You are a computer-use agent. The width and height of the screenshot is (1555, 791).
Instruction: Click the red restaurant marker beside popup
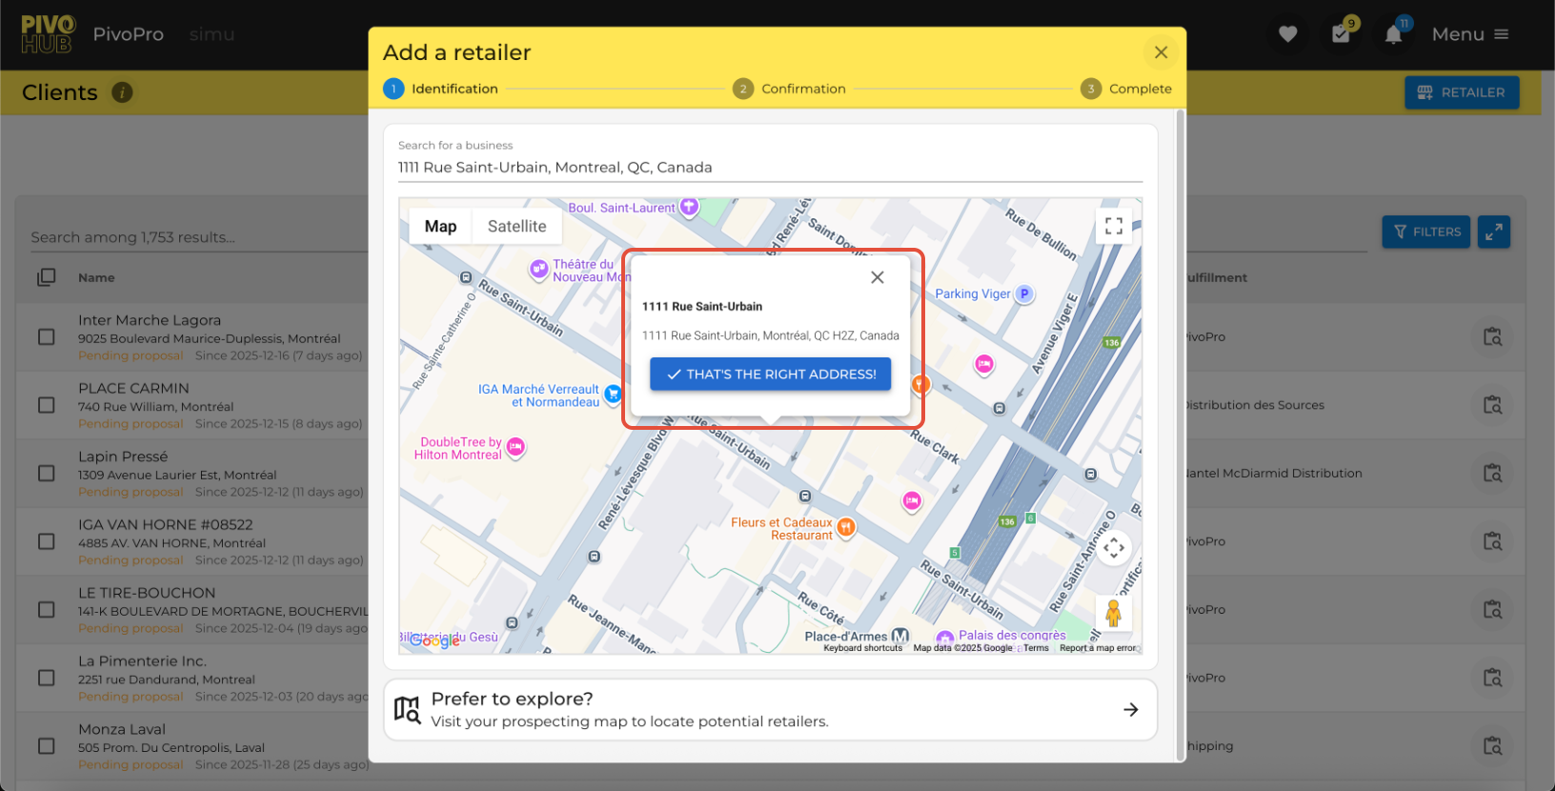pyautogui.click(x=919, y=384)
